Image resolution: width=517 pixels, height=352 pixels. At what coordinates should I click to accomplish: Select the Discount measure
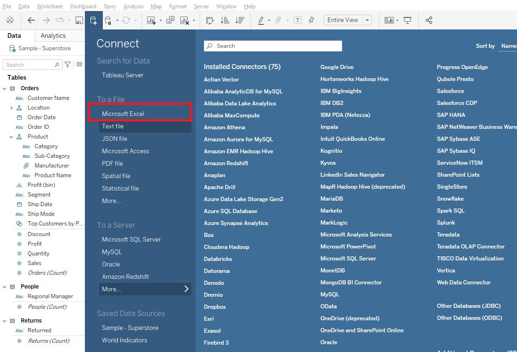(39, 234)
